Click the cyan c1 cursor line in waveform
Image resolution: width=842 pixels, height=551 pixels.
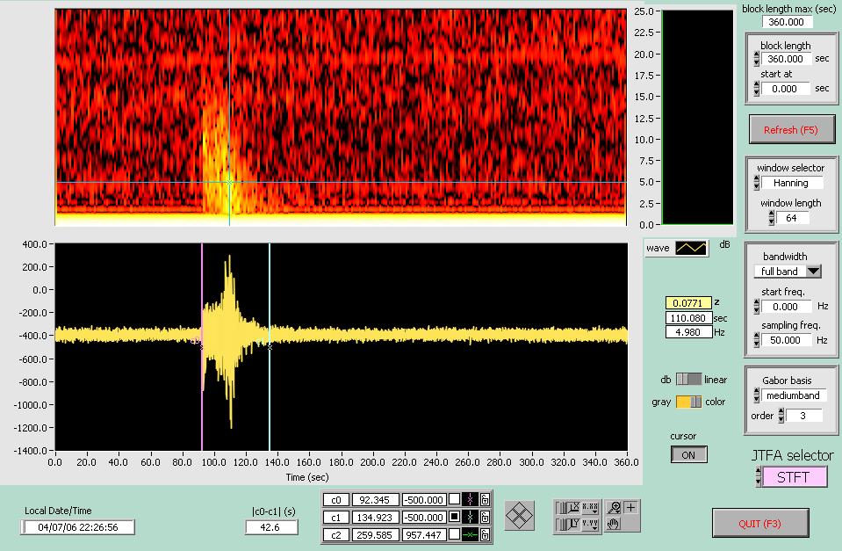[x=270, y=347]
